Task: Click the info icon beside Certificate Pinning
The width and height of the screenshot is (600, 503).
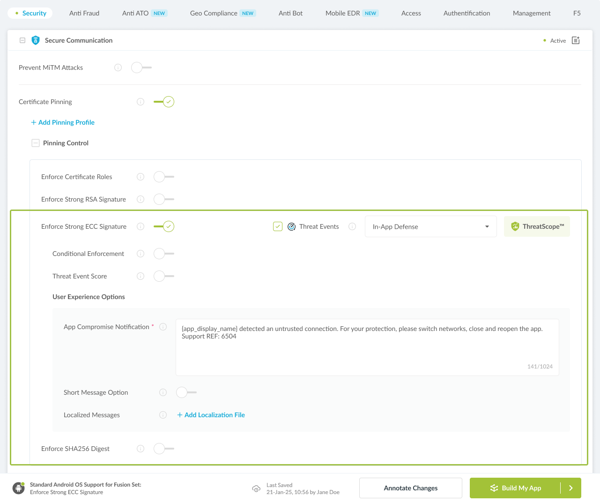Action: point(141,102)
